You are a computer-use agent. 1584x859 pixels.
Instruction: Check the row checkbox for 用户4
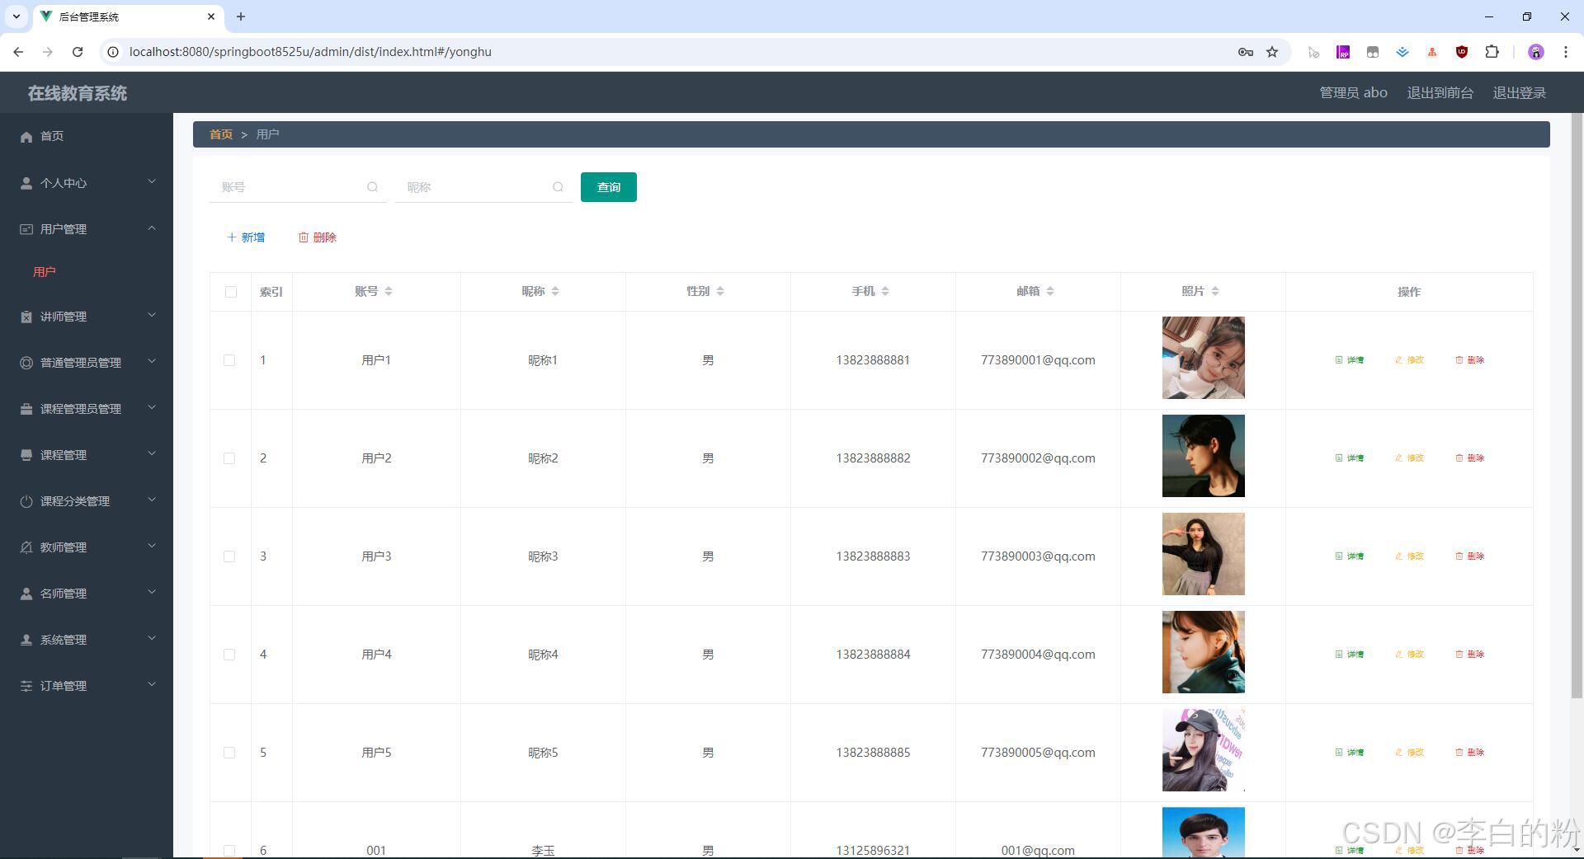click(x=229, y=655)
